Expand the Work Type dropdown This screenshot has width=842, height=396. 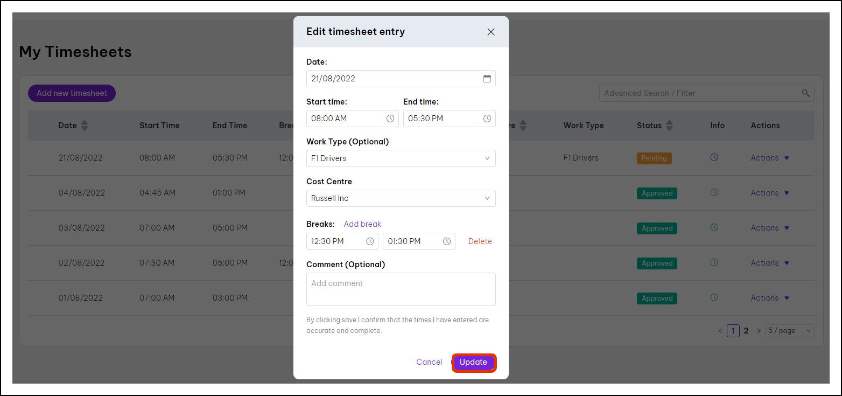pyautogui.click(x=401, y=158)
